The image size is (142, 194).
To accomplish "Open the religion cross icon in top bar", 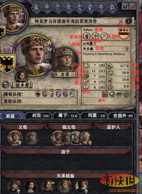I will click(102, 8).
